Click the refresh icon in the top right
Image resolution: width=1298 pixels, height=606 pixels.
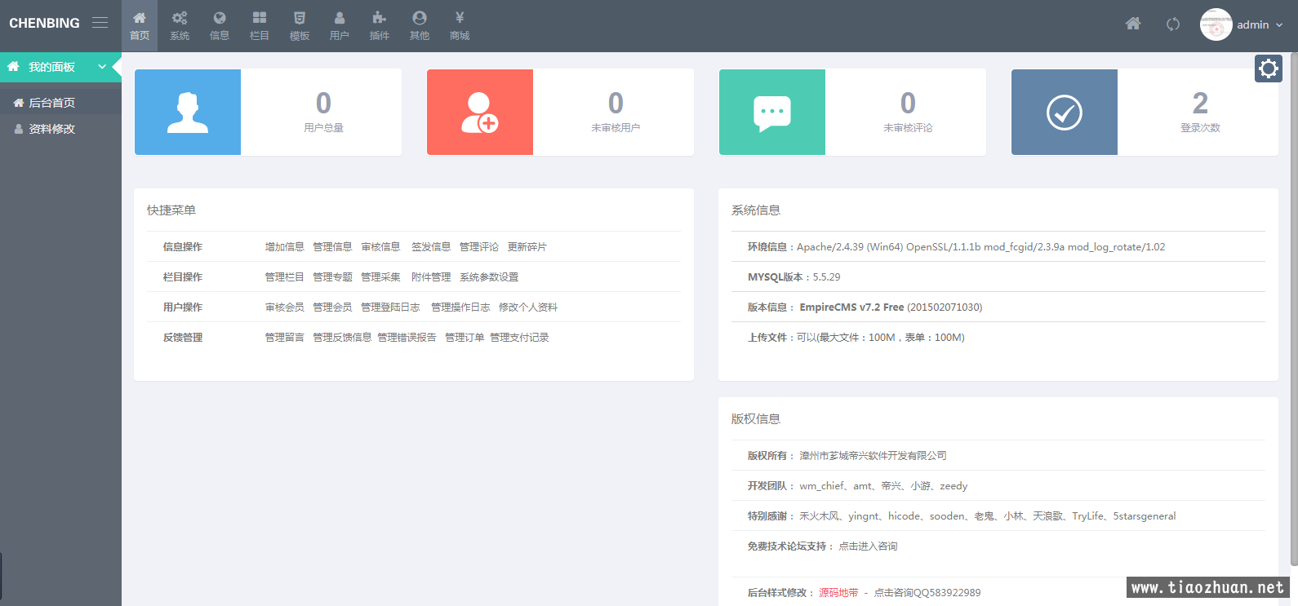(1173, 24)
